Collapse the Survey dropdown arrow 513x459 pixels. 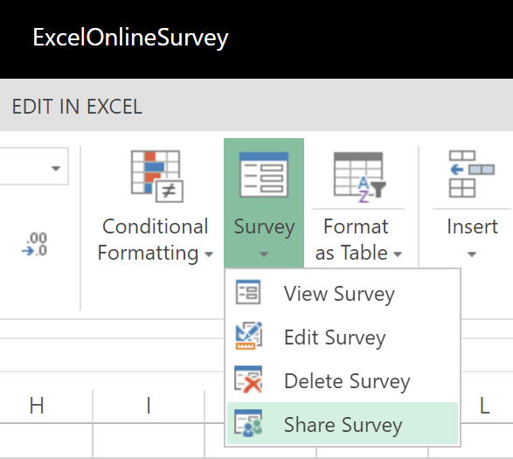[264, 254]
